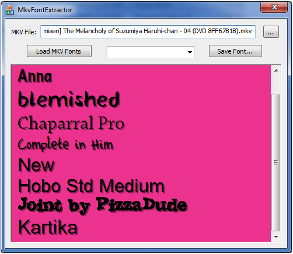Click the Save Font... button
The height and width of the screenshot is (254, 293).
235,51
